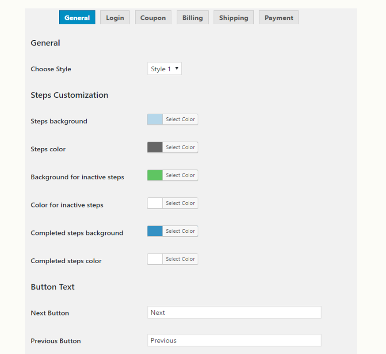Click the General section heading
Image resolution: width=386 pixels, height=354 pixels.
tap(45, 43)
